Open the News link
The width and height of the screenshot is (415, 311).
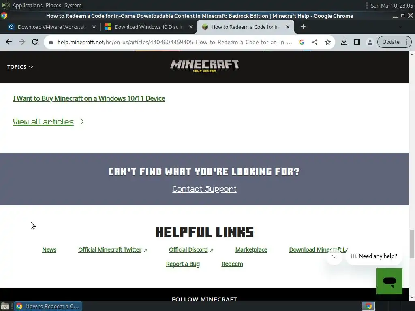coord(49,249)
